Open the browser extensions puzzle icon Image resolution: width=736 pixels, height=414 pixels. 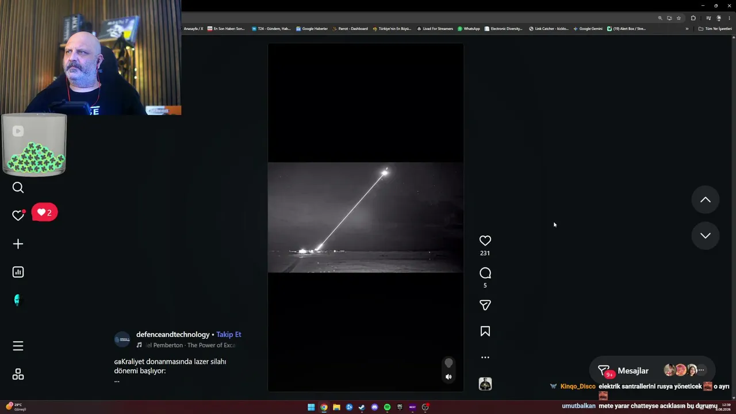(693, 18)
